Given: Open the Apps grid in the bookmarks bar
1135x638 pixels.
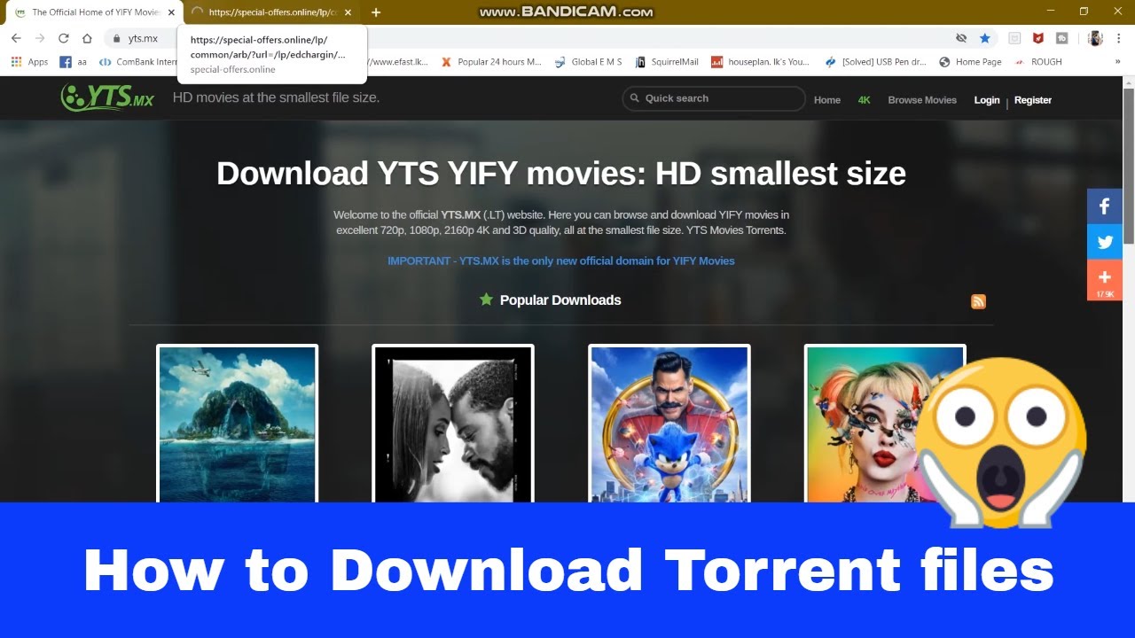Looking at the screenshot, I should tap(29, 62).
